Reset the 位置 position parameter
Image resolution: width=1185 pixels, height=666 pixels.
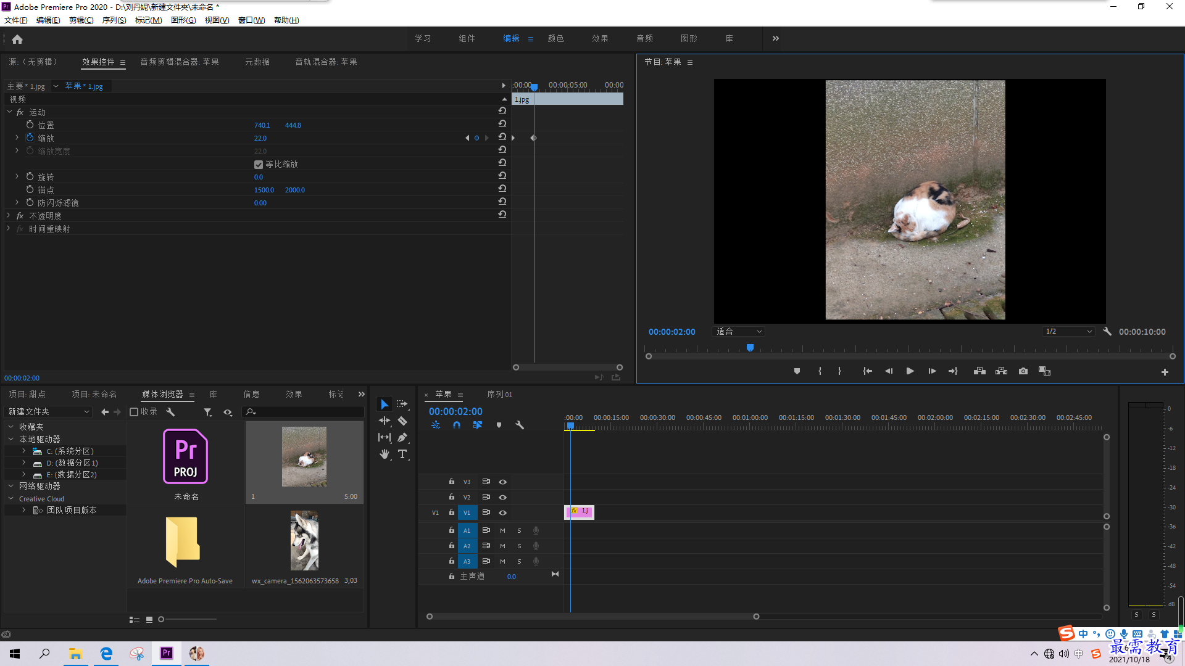pyautogui.click(x=502, y=124)
